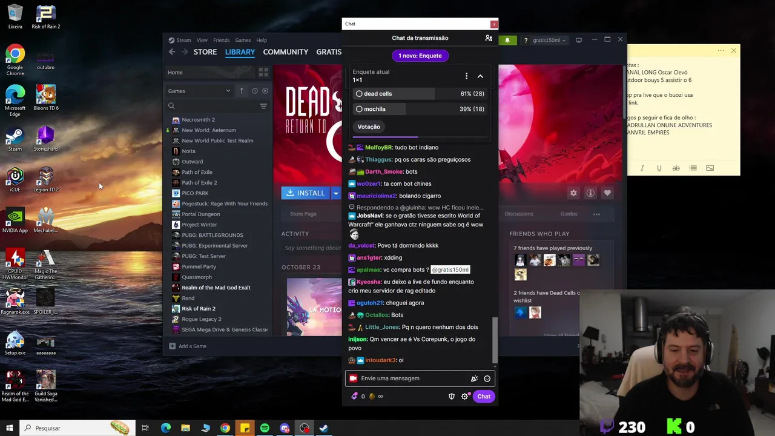Go forward with Steam's forward arrow

tap(185, 52)
